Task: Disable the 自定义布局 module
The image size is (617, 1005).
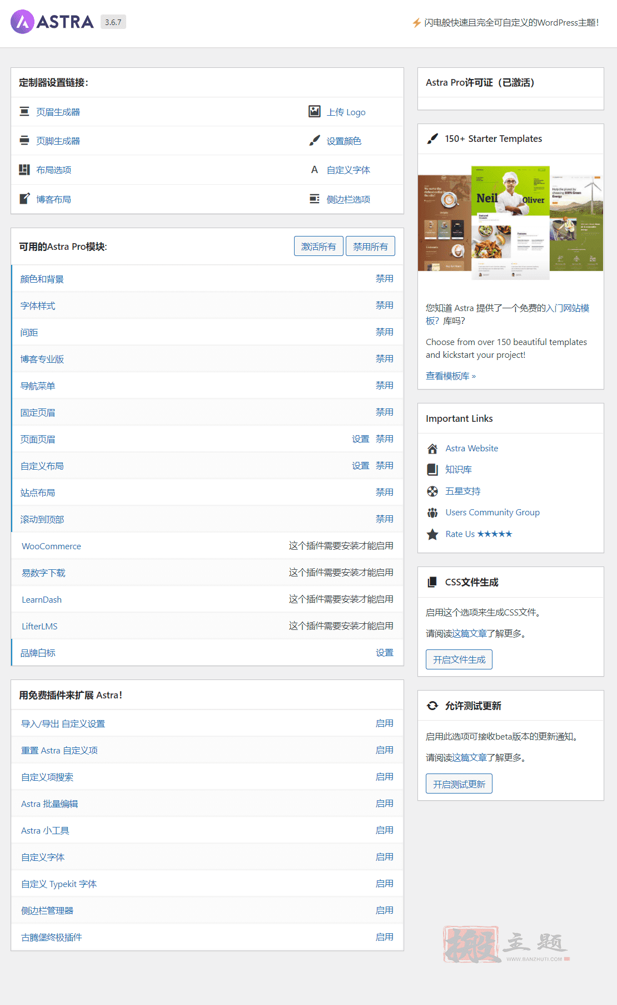Action: [x=385, y=465]
